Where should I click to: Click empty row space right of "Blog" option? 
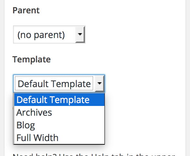[x=70, y=125]
